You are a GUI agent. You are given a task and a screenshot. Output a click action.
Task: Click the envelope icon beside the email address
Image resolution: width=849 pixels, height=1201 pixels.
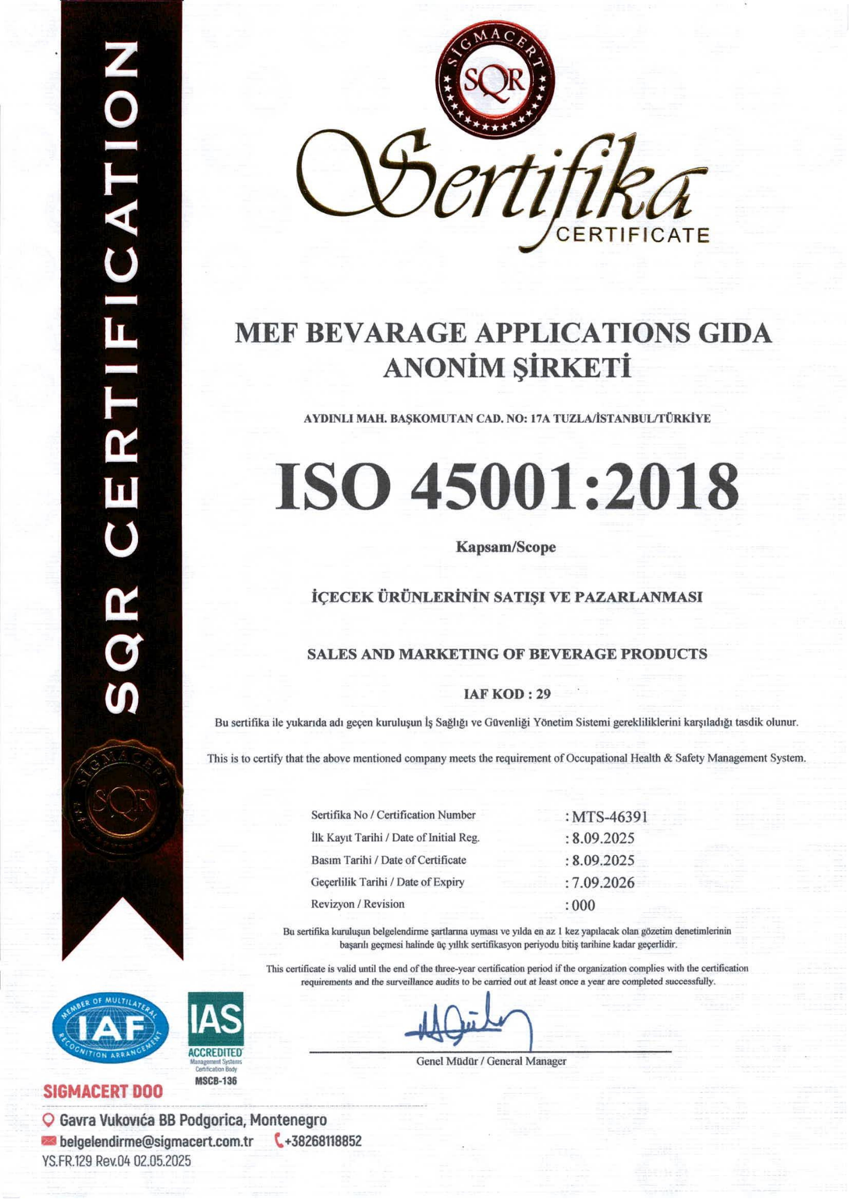click(x=49, y=1141)
